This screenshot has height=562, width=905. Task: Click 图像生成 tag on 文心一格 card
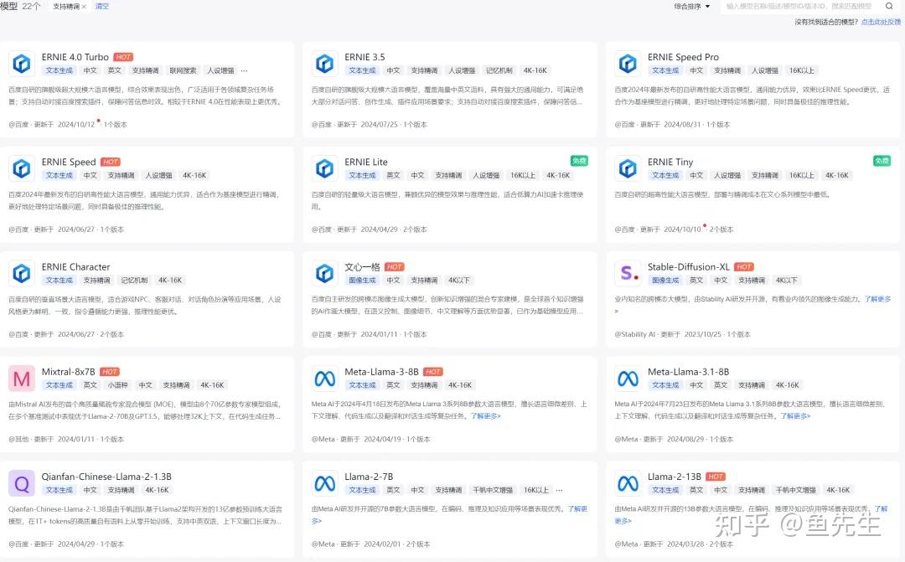coord(363,281)
